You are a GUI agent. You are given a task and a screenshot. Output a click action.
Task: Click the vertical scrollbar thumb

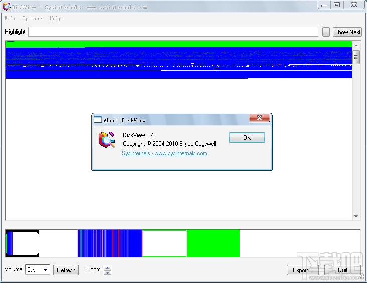coord(356,57)
